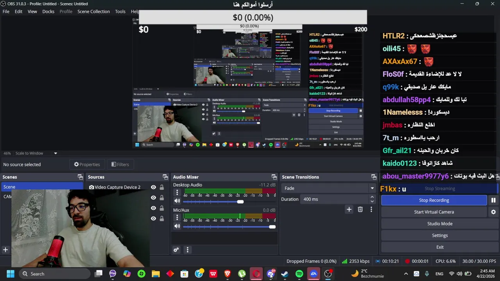Open the Fade transition dropdown
The height and width of the screenshot is (281, 500).
tap(329, 188)
